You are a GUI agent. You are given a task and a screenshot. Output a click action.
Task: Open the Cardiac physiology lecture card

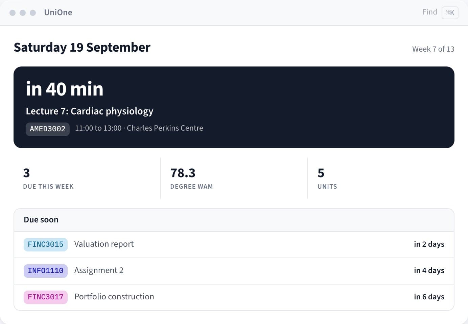coord(234,107)
